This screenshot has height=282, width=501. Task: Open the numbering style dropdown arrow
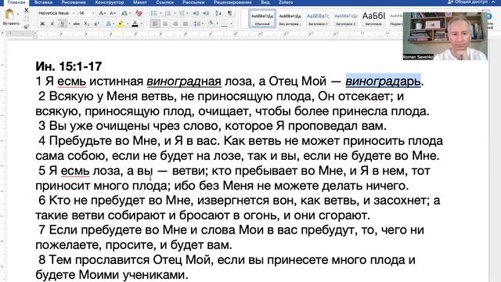click(x=175, y=13)
